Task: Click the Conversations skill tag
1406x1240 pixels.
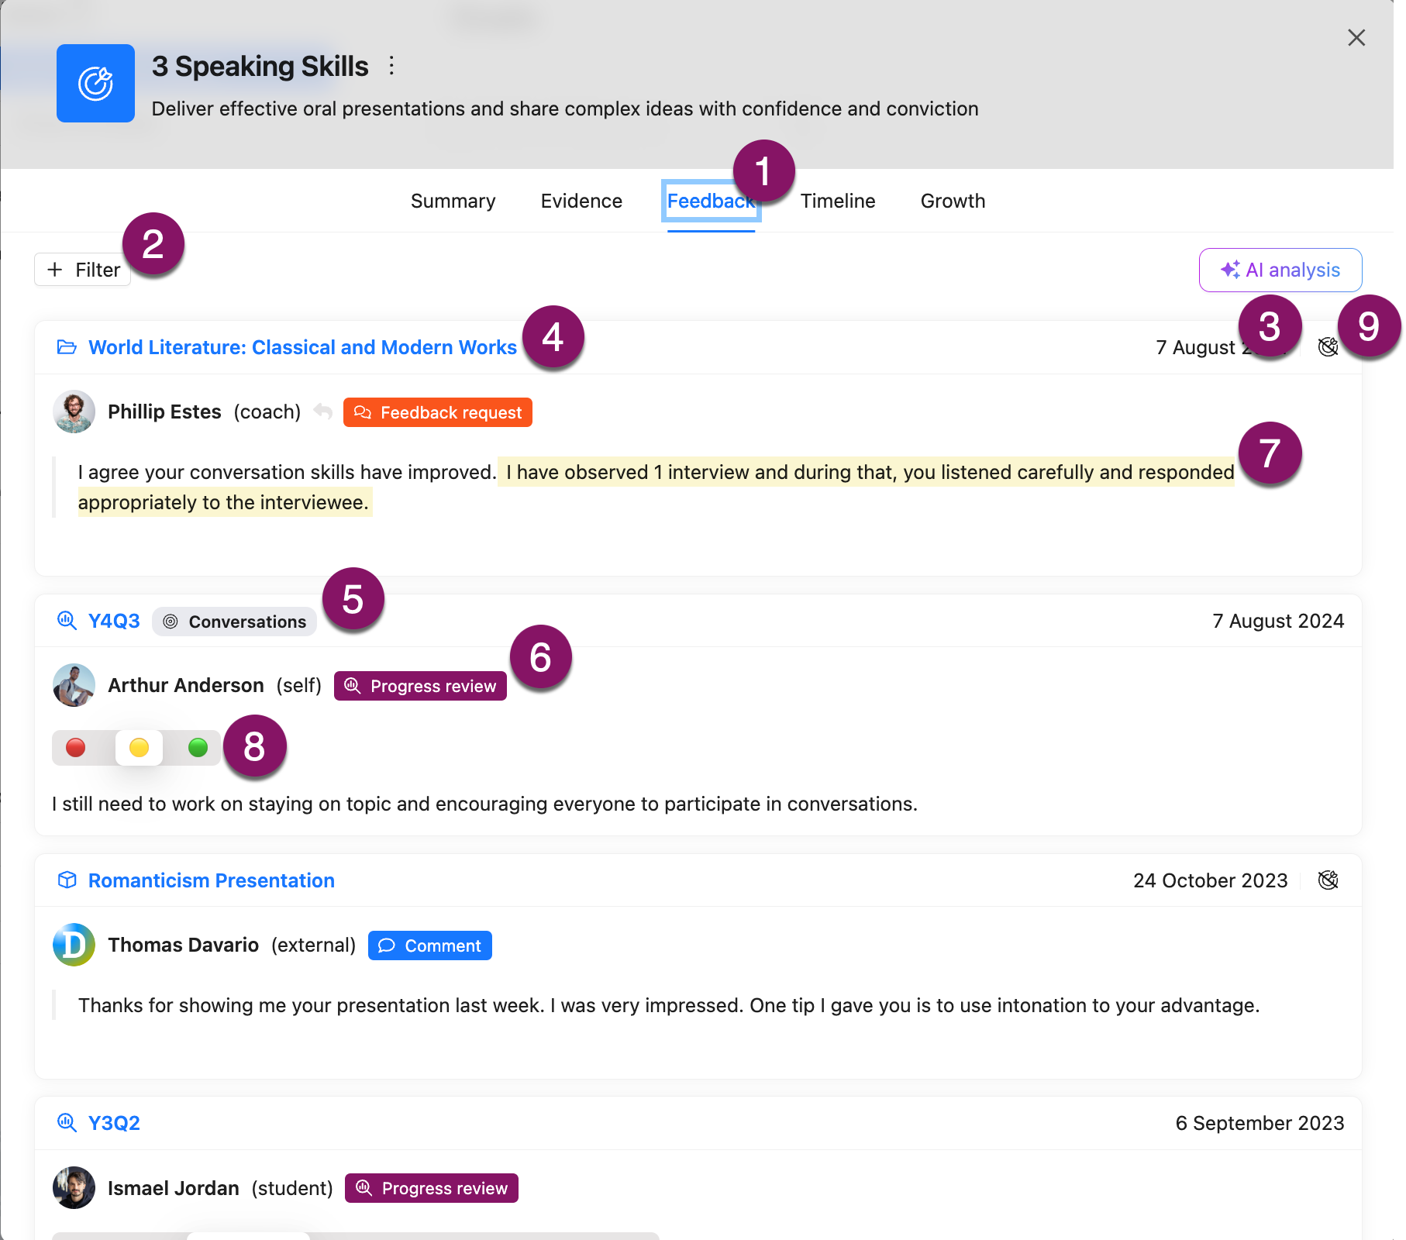Action: tap(234, 622)
